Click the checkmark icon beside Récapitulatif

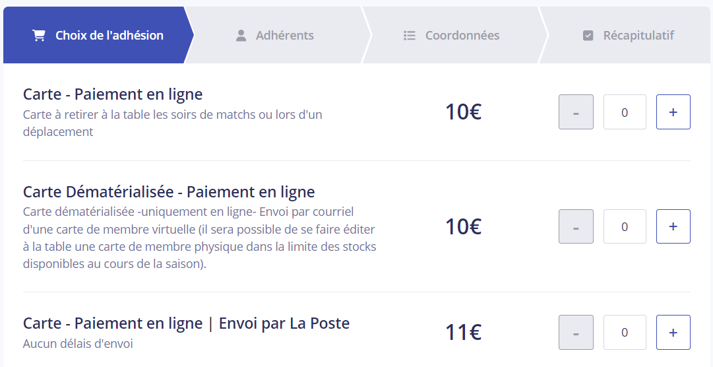click(x=588, y=36)
